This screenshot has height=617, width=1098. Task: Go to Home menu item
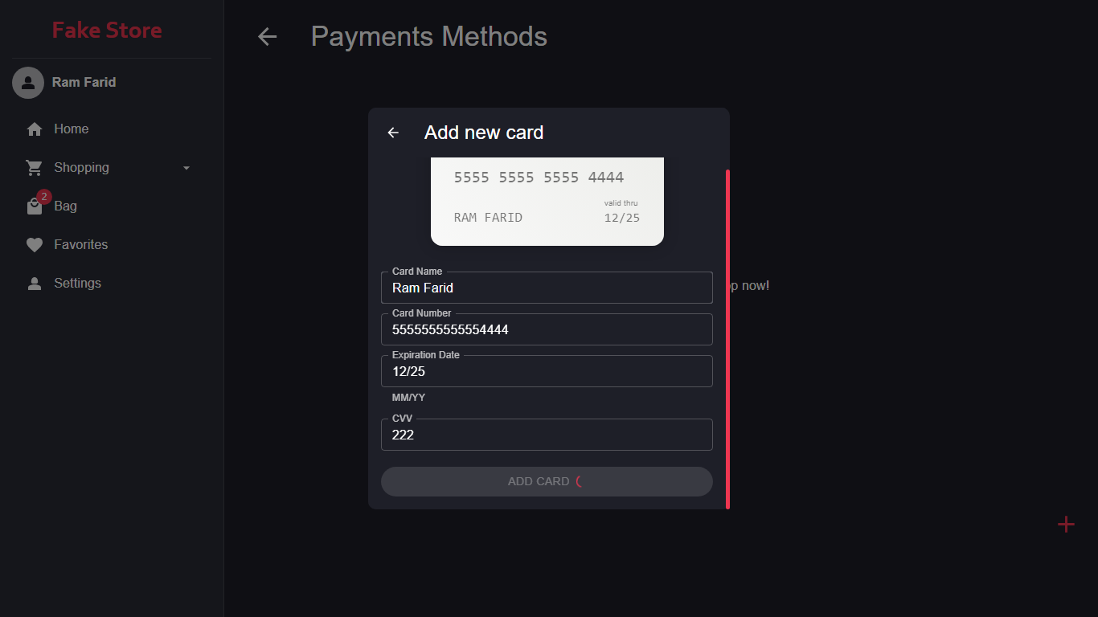coord(71,129)
